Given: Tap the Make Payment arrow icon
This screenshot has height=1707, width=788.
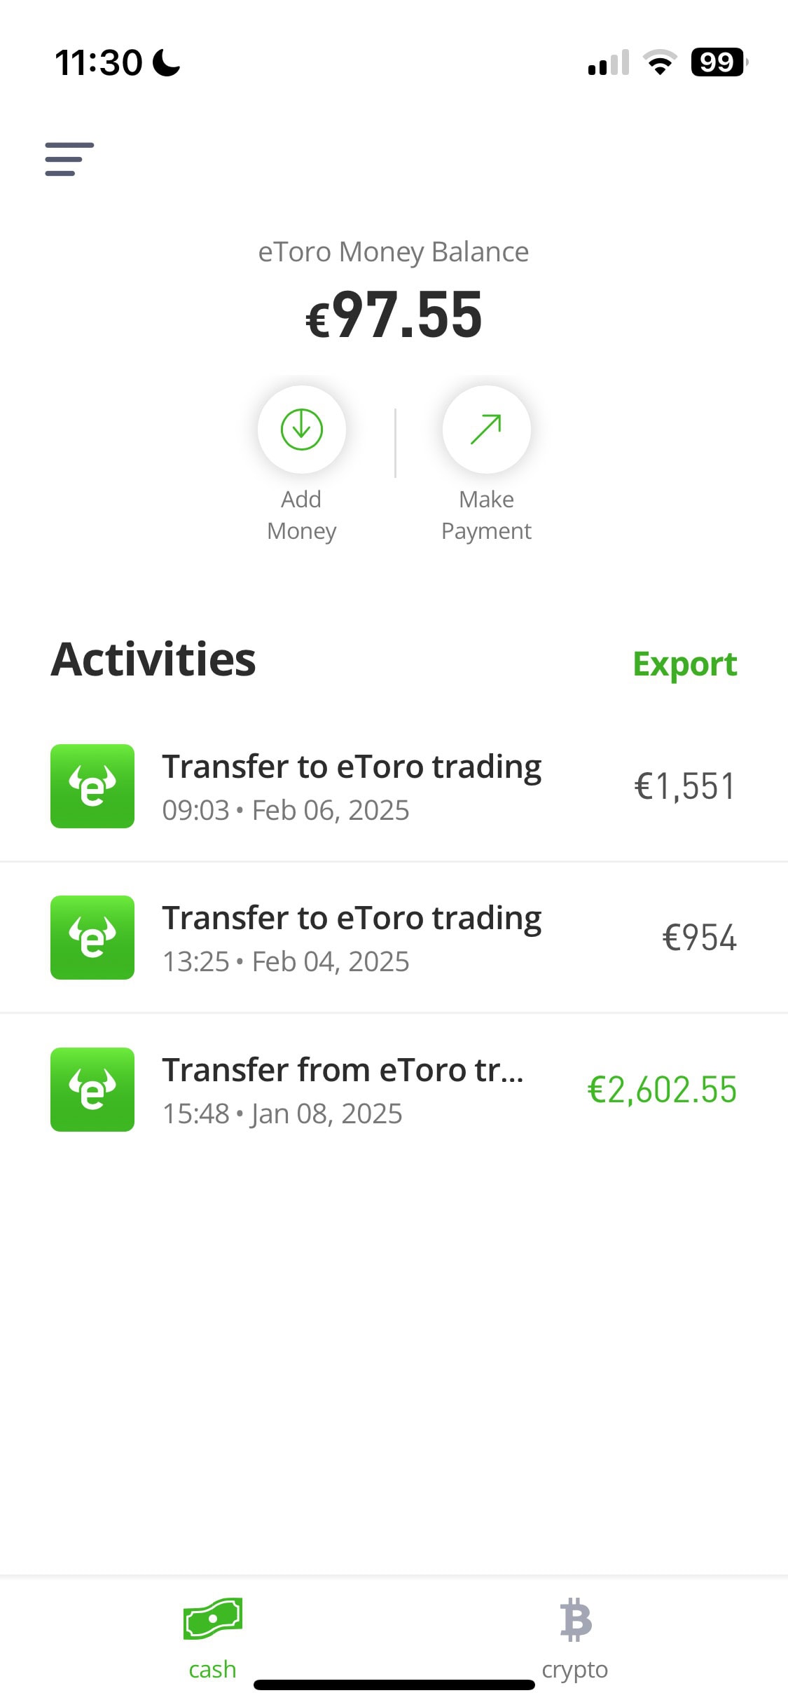Looking at the screenshot, I should click(x=486, y=429).
